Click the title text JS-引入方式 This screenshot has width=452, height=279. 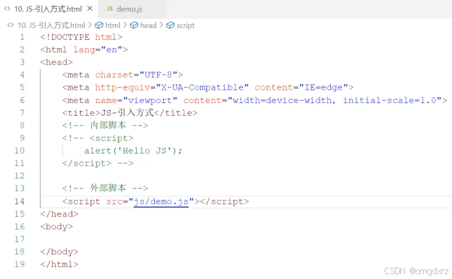127,113
